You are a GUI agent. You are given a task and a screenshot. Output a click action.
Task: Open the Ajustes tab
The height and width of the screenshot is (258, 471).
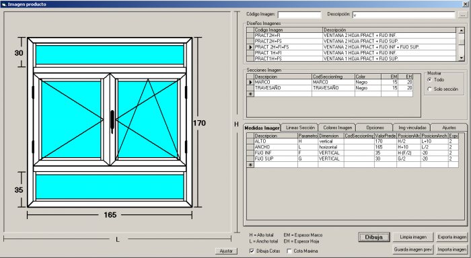pyautogui.click(x=449, y=128)
